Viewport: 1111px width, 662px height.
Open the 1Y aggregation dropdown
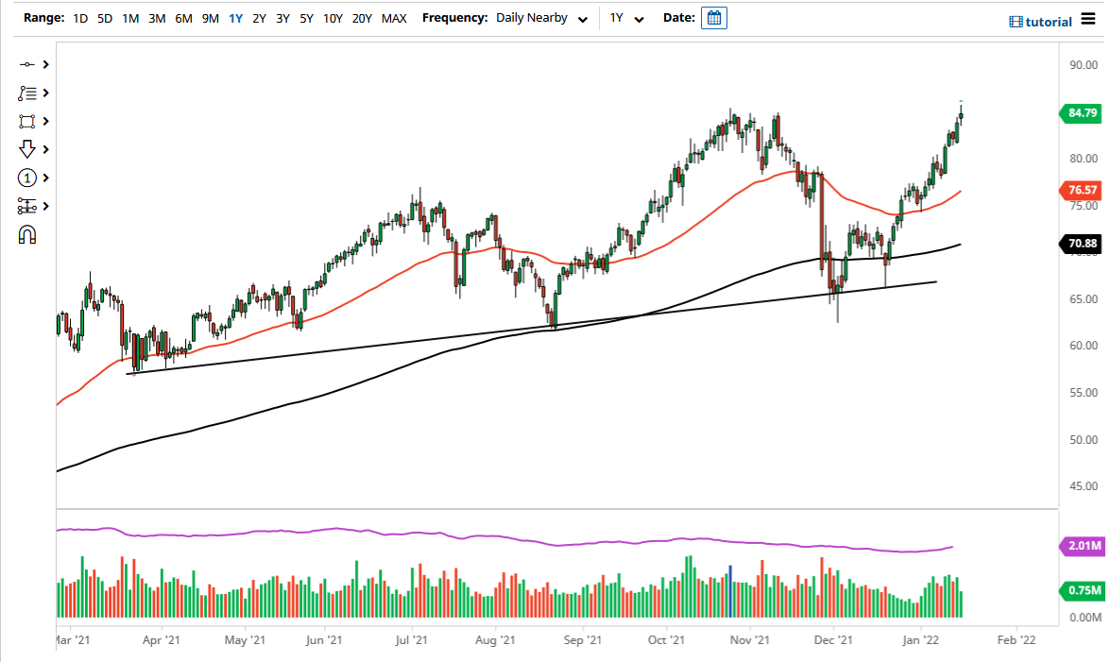(x=626, y=17)
